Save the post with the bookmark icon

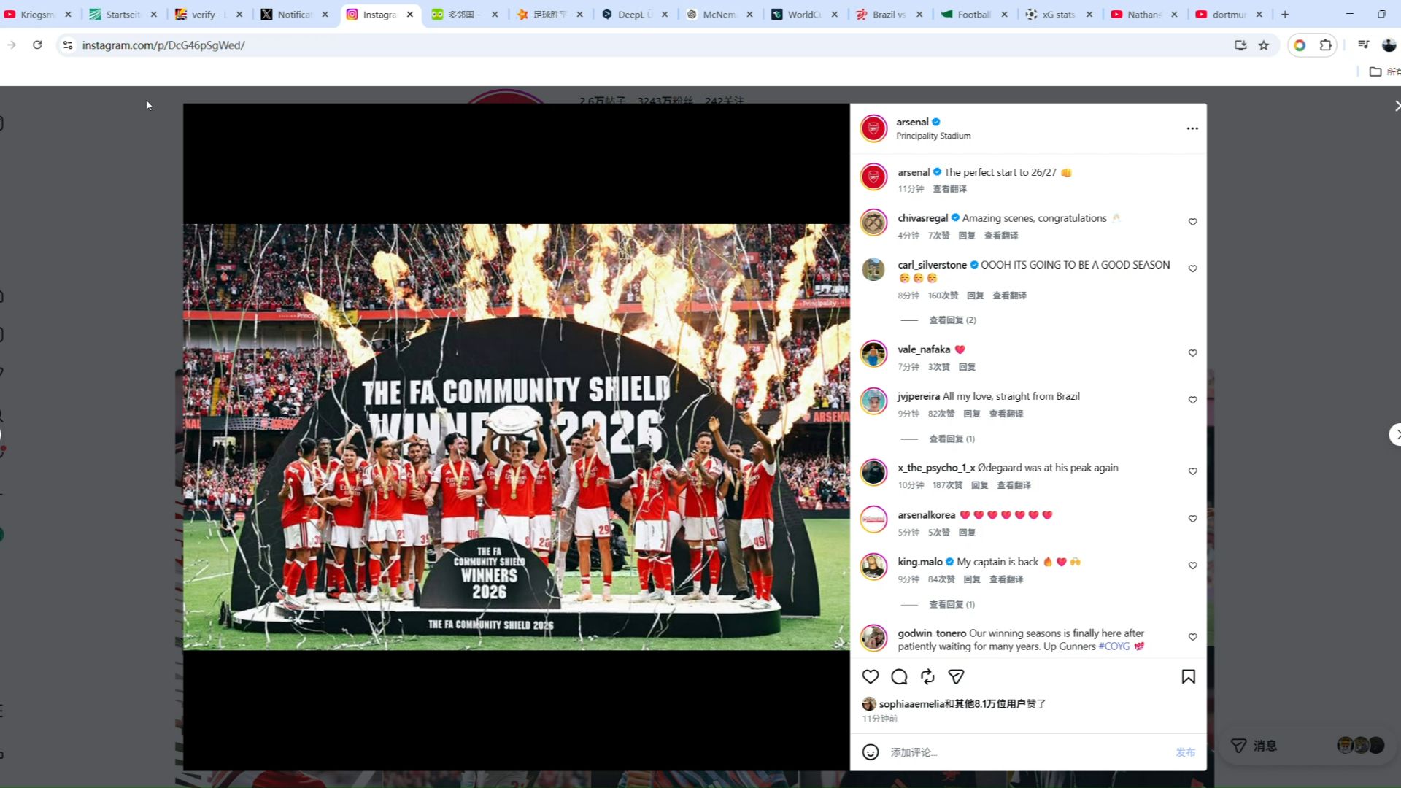point(1189,677)
